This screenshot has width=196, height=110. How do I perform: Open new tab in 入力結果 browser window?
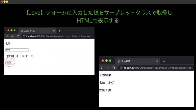(164, 61)
